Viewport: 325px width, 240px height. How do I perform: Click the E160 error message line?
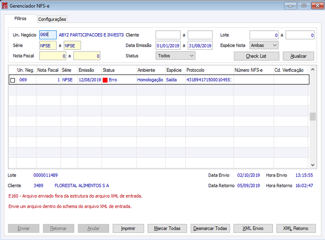click(75, 196)
